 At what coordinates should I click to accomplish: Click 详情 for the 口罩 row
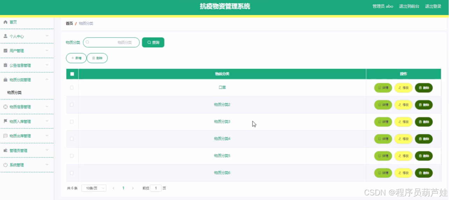(383, 88)
